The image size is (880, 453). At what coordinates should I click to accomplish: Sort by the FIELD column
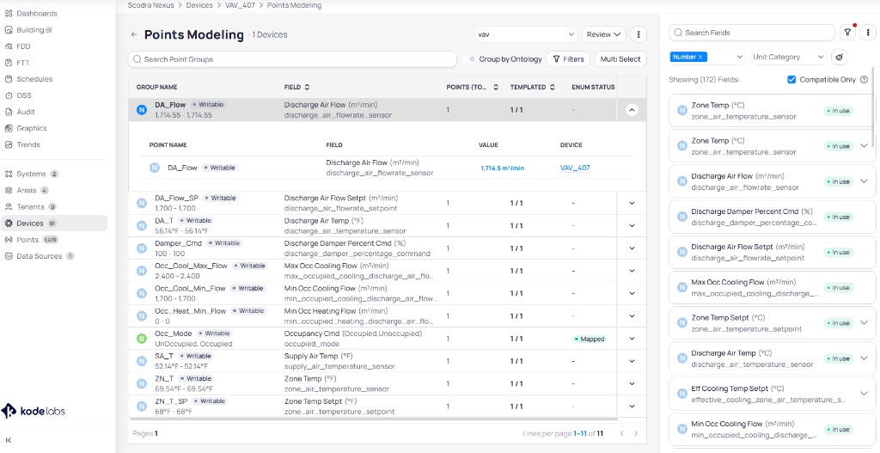tap(307, 88)
